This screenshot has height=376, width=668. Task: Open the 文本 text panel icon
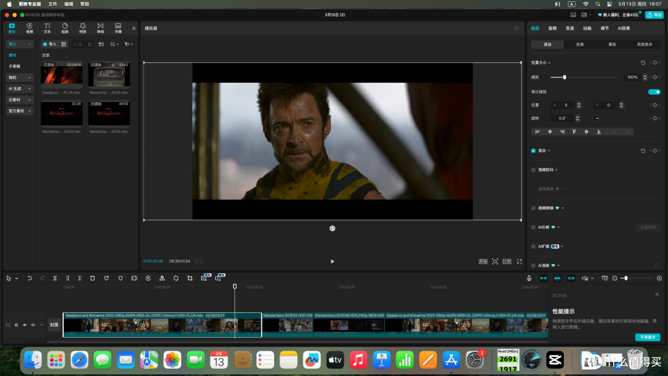point(47,28)
